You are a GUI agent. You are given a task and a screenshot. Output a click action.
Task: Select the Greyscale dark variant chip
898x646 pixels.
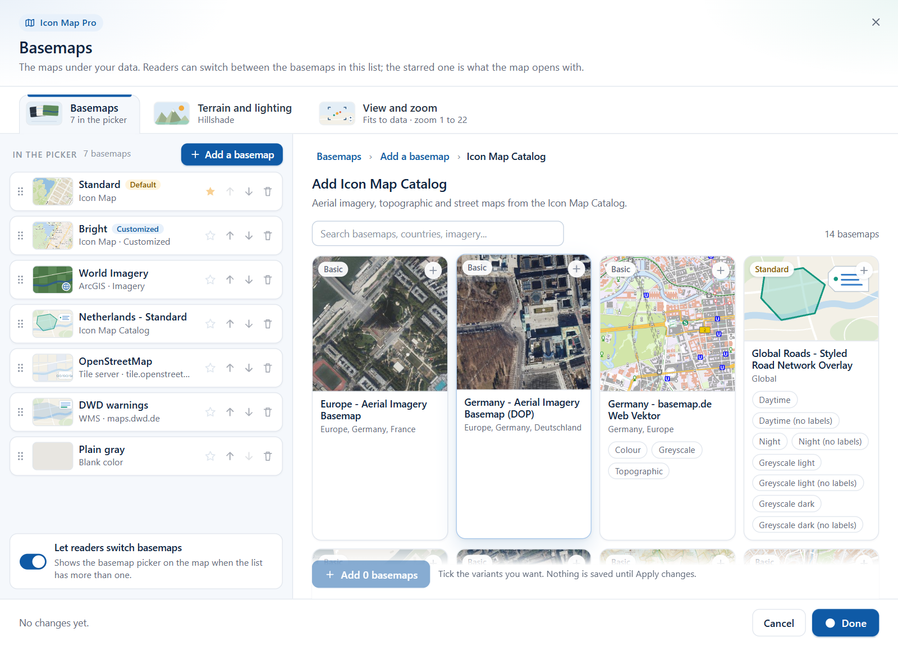tap(786, 504)
